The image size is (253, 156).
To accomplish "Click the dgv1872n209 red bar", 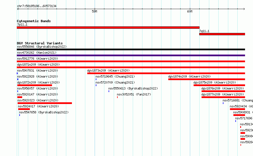I will [x=35, y=85].
